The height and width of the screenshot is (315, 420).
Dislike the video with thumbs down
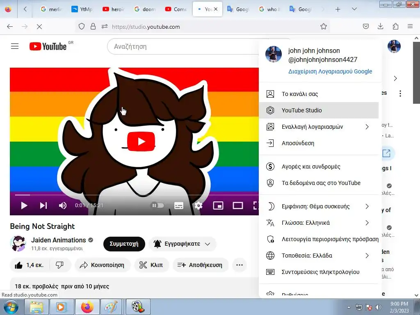point(60,265)
